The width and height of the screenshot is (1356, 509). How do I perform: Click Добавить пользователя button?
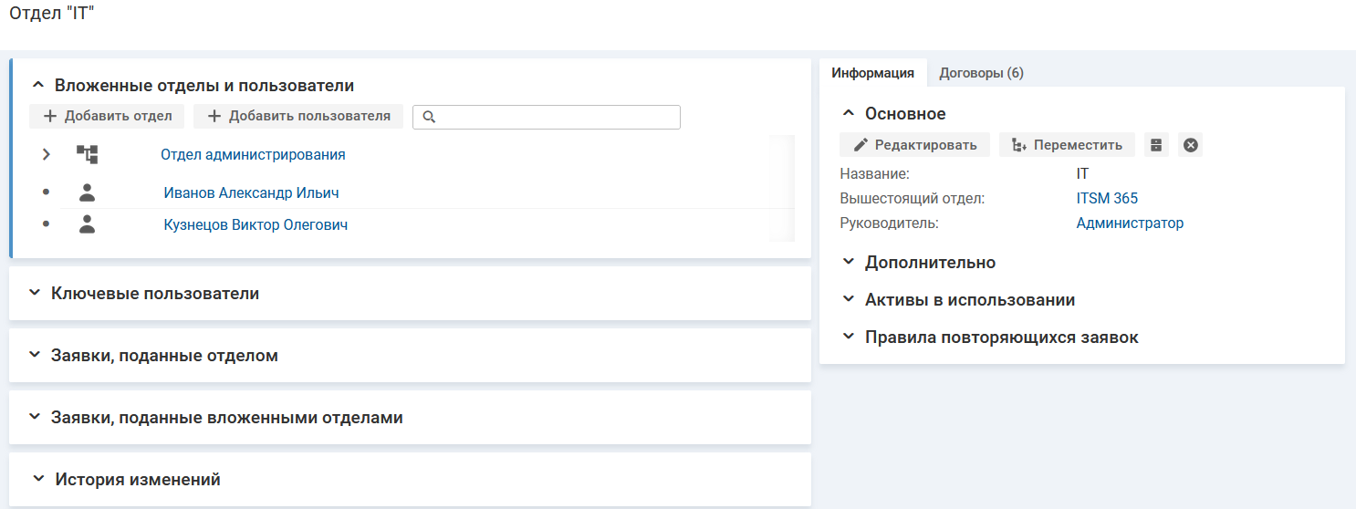click(x=298, y=116)
